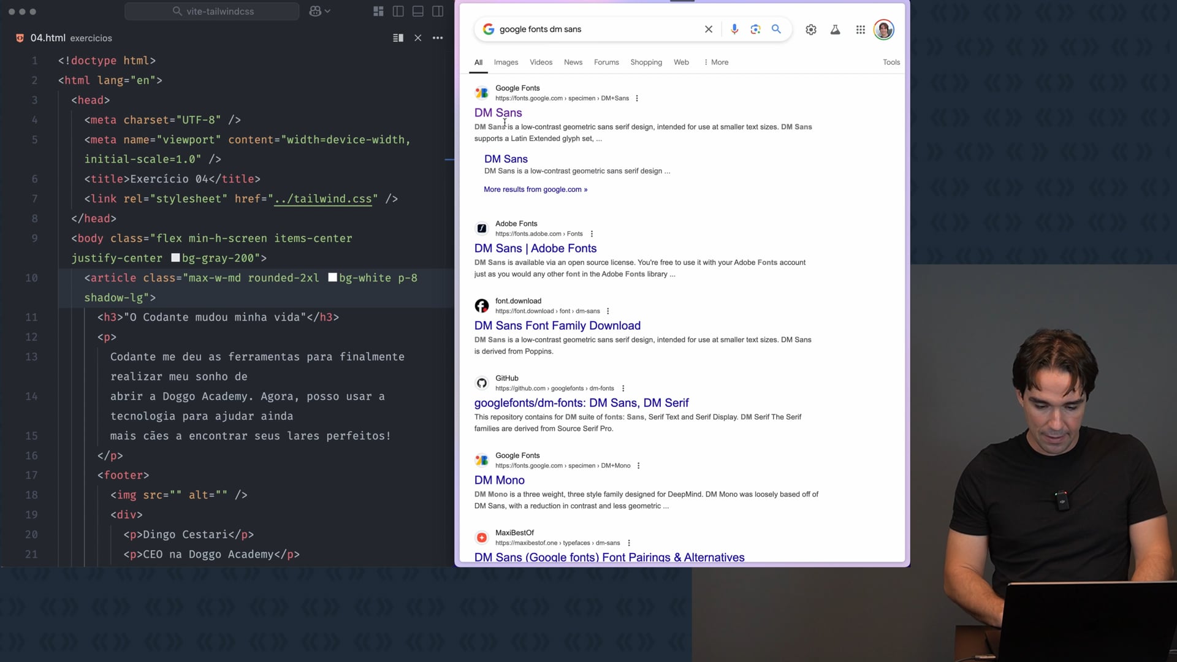This screenshot has height=662, width=1177.
Task: Open the Copilot dropdown in title bar
Action: (x=320, y=11)
